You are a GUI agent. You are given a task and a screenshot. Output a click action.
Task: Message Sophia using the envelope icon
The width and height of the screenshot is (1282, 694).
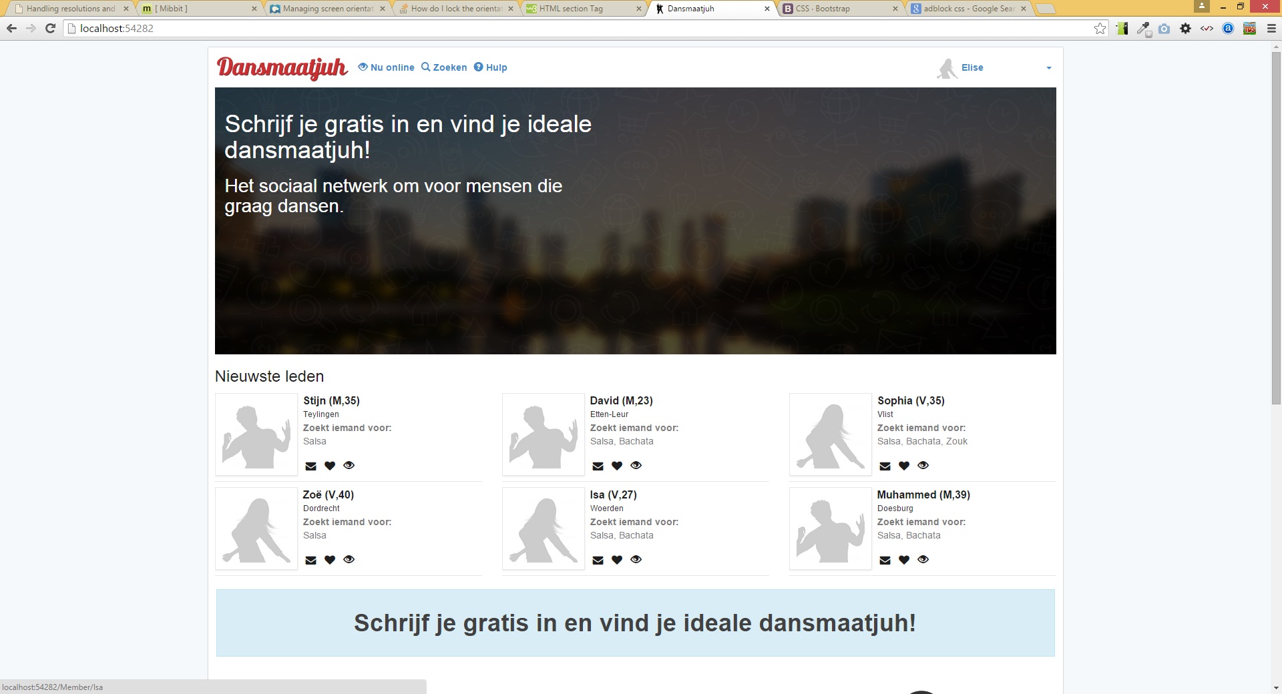pos(885,466)
